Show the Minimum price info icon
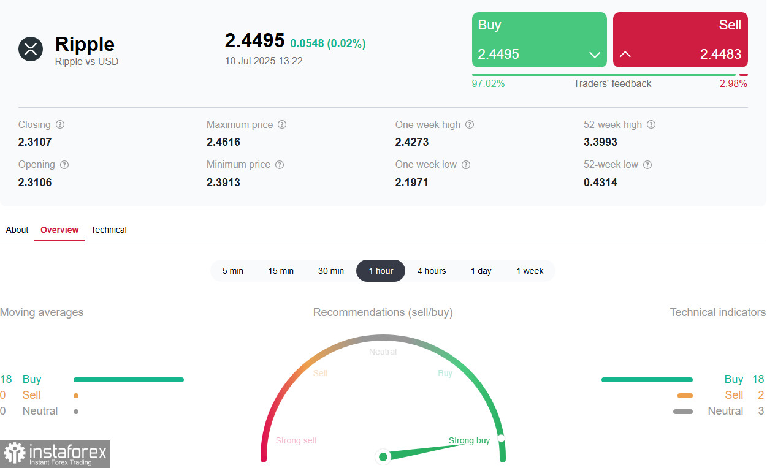 coord(280,165)
